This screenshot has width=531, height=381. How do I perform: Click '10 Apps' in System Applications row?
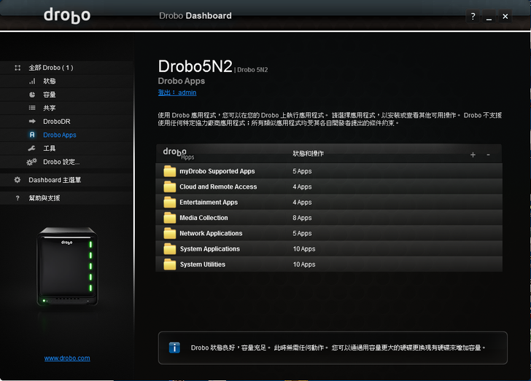pos(304,249)
